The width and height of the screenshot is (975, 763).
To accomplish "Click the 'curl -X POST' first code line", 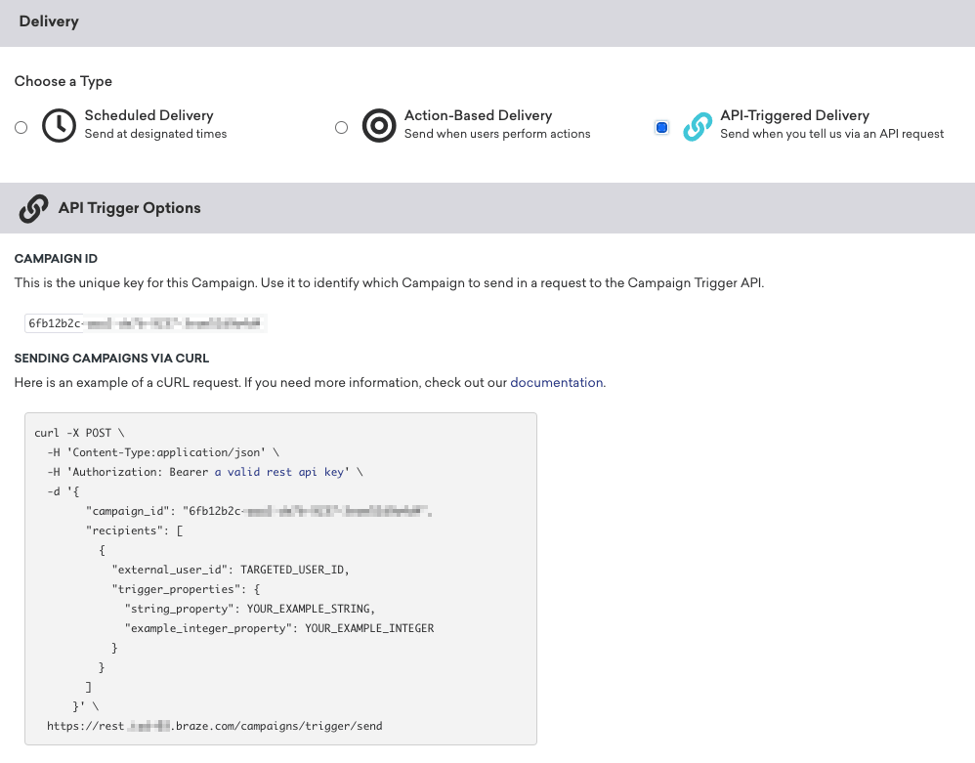I will 79,433.
